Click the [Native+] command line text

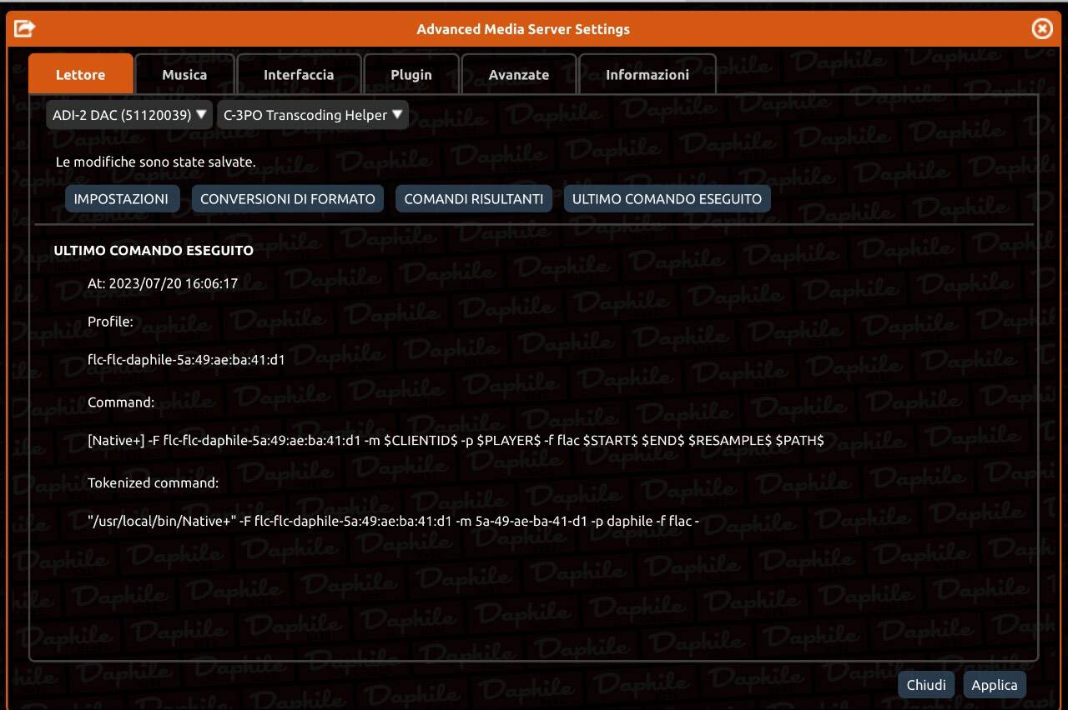(456, 440)
